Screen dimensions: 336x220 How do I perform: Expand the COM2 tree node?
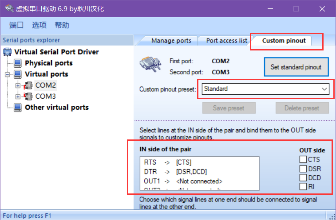(x=18, y=85)
